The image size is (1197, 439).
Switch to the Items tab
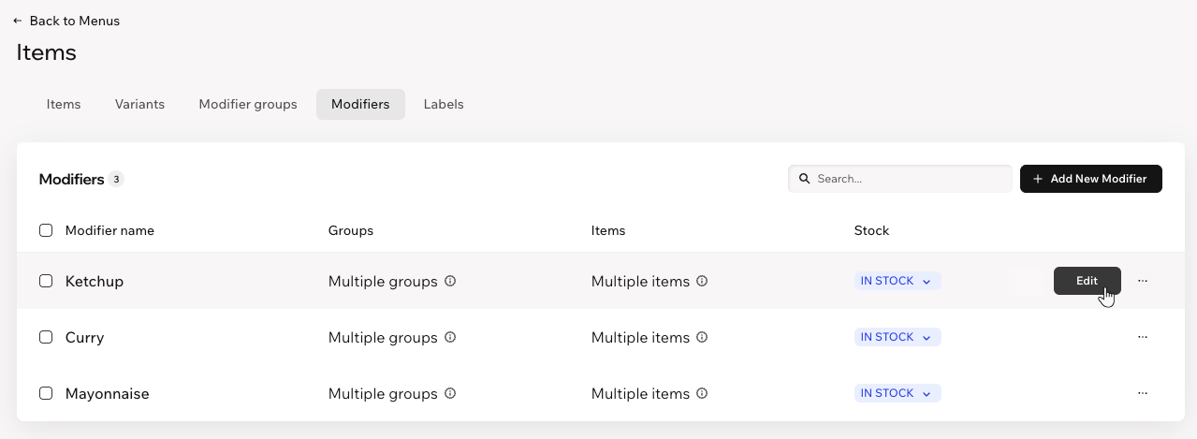tap(64, 104)
